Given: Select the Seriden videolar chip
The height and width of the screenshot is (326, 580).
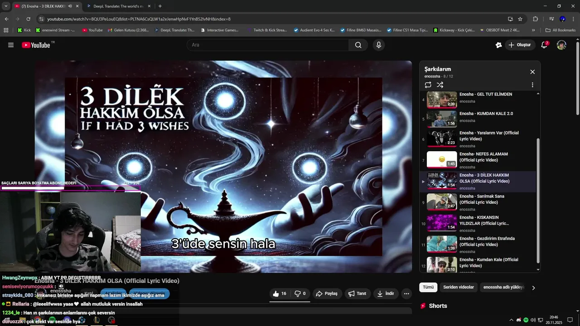Looking at the screenshot, I should tap(459, 287).
